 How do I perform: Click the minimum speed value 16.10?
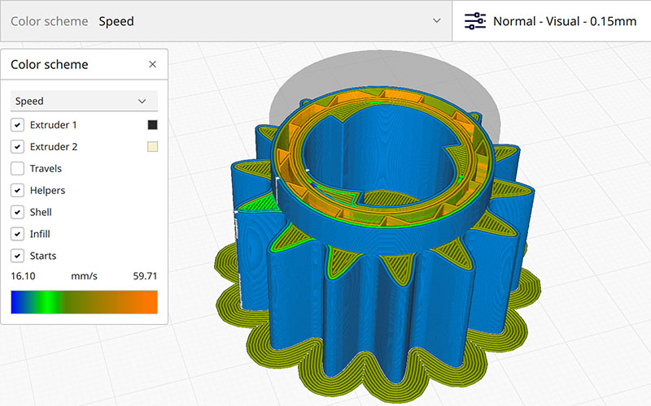(x=23, y=276)
